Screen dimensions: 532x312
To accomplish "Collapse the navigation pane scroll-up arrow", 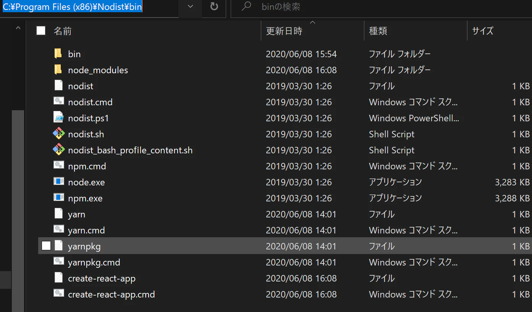I will pyautogui.click(x=18, y=28).
